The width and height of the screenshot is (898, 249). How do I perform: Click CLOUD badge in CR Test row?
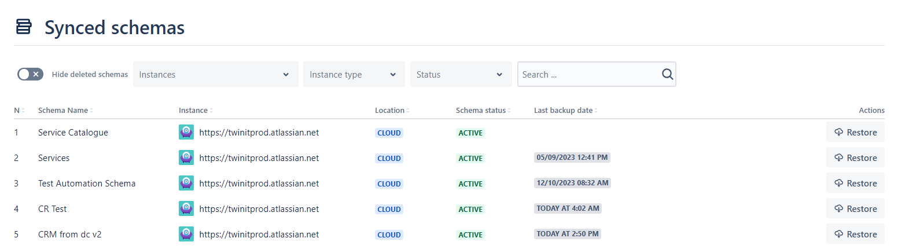[389, 209]
